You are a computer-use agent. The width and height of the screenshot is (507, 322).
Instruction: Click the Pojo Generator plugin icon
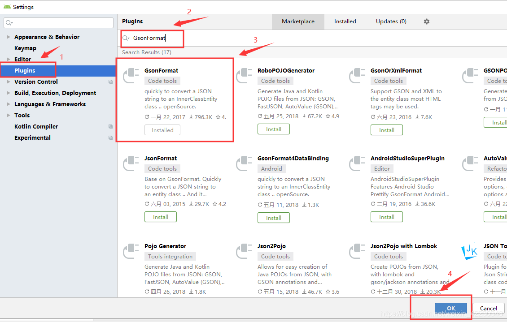[x=131, y=251]
